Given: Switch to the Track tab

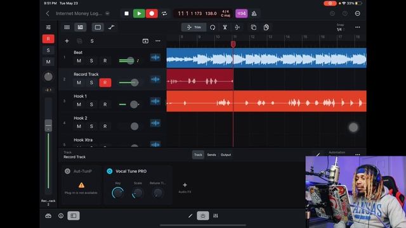Looking at the screenshot, I should coord(198,155).
